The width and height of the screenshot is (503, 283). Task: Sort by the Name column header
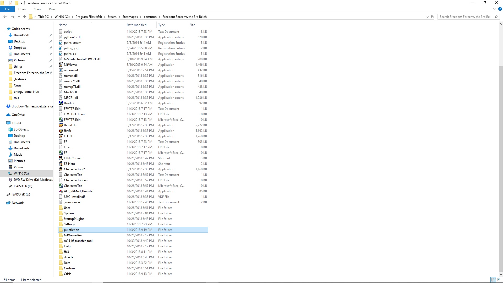coord(91,25)
